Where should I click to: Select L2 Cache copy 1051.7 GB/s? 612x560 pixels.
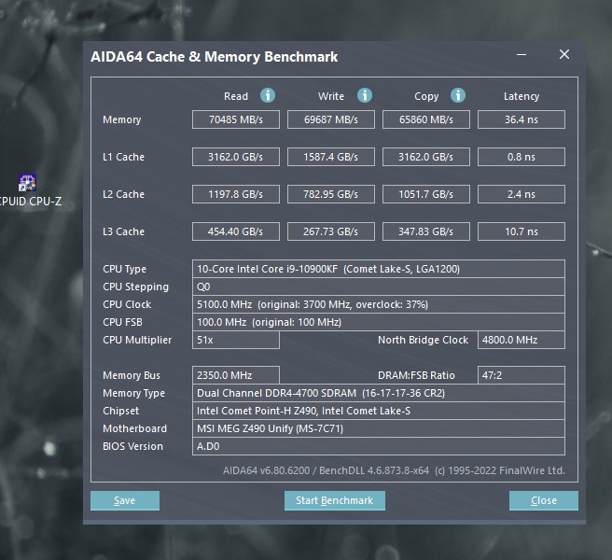click(426, 194)
